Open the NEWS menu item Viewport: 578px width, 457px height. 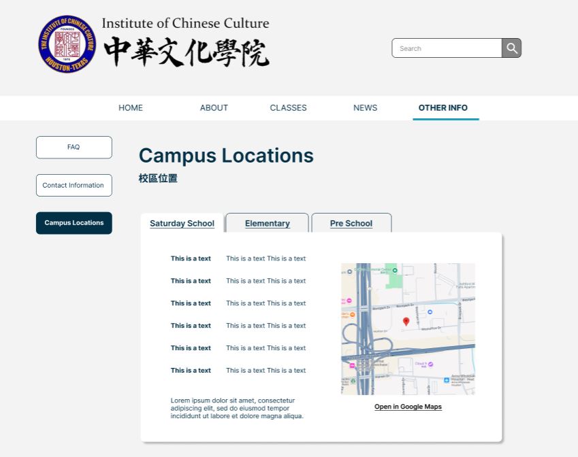coord(365,107)
